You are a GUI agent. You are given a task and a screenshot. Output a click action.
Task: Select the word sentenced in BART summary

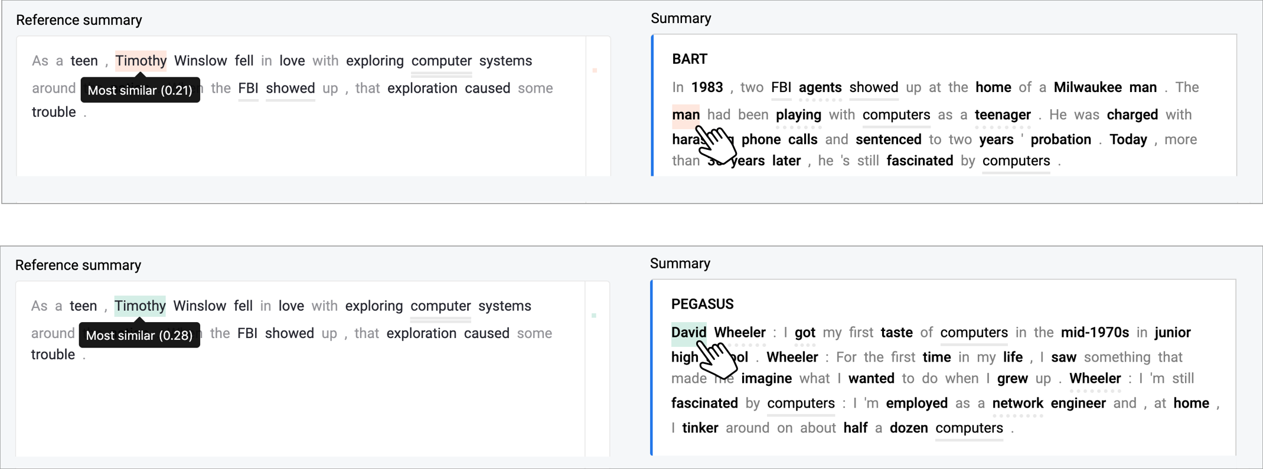pos(888,140)
